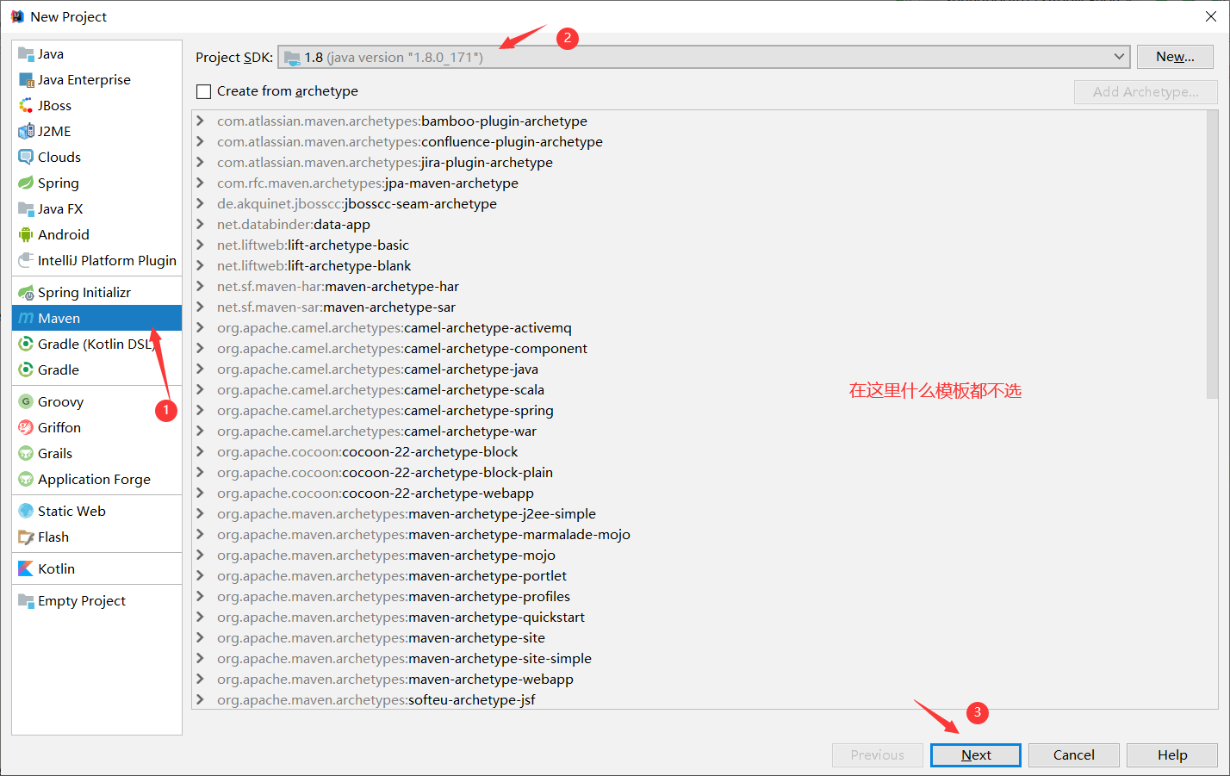This screenshot has height=776, width=1230.
Task: Select camel-archetype-java row text
Action: (x=377, y=369)
